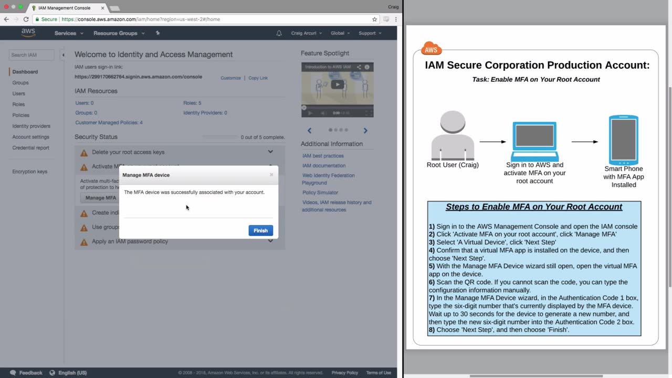This screenshot has height=378, width=672.
Task: Open Roles in the IAM sidebar
Action: [x=18, y=104]
